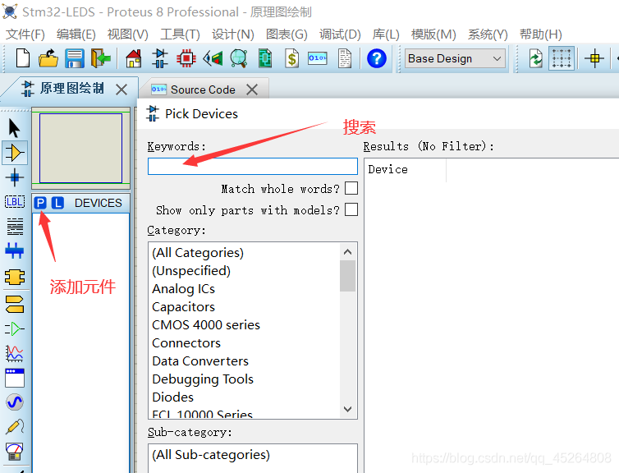Viewport: 619px width, 473px height.
Task: Select Debugging Tools category
Action: point(203,379)
